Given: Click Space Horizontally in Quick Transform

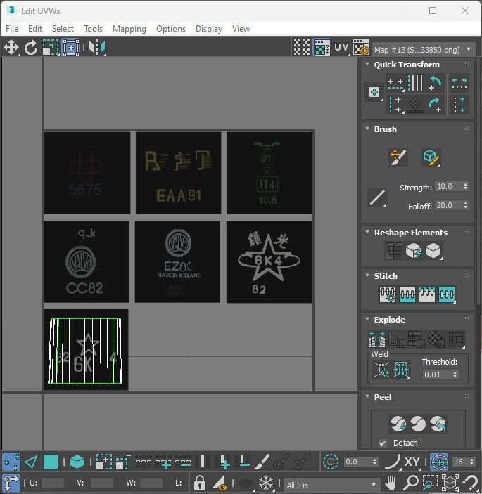Looking at the screenshot, I should pos(459,84).
